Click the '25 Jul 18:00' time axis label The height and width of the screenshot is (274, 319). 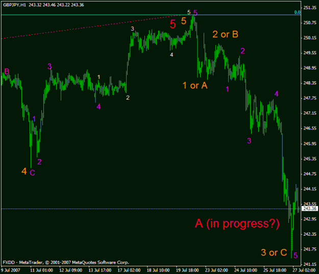[275, 270]
